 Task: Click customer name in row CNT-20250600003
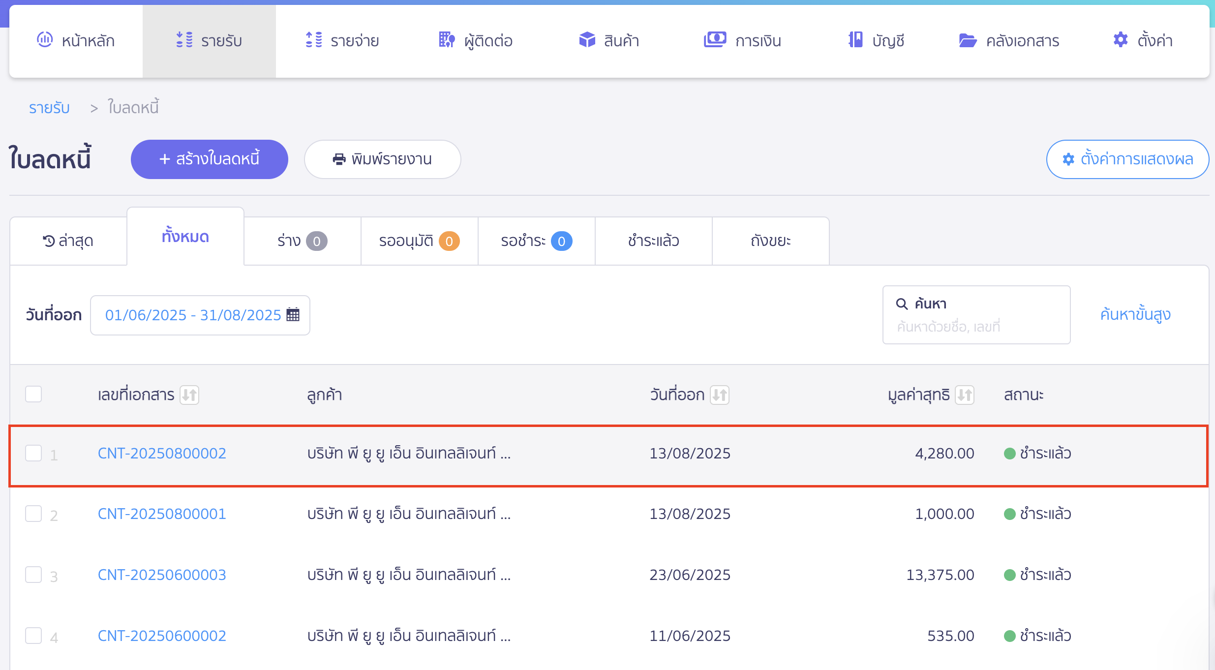click(x=409, y=575)
